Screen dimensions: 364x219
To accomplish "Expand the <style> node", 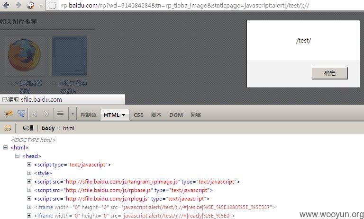I will tap(29, 173).
